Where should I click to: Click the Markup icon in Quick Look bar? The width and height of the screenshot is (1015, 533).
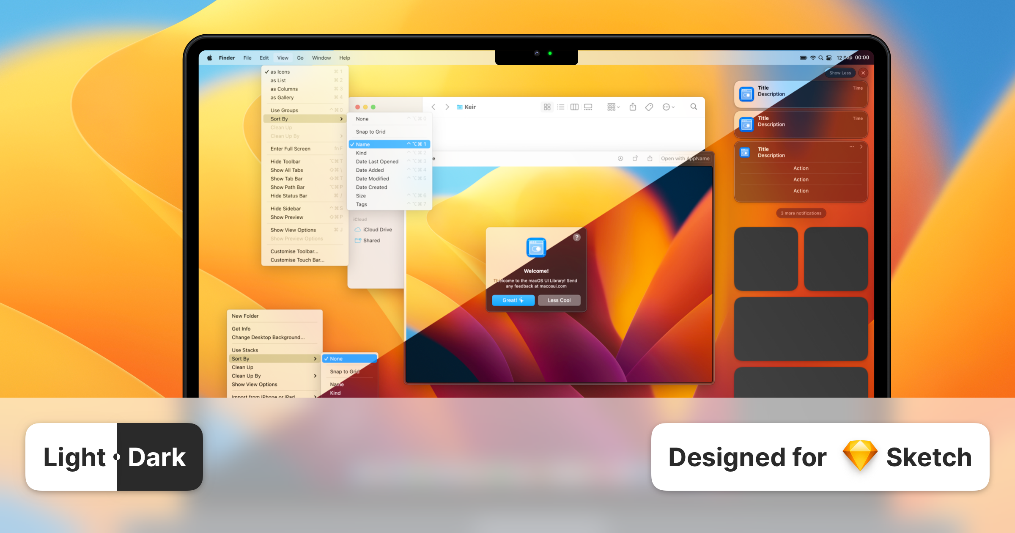pos(620,159)
